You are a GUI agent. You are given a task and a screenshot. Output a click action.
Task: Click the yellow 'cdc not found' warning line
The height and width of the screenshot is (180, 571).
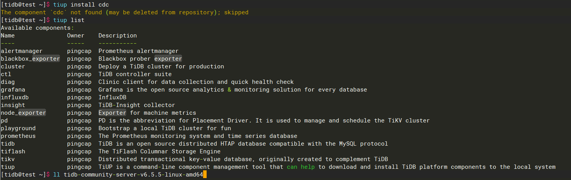(124, 12)
